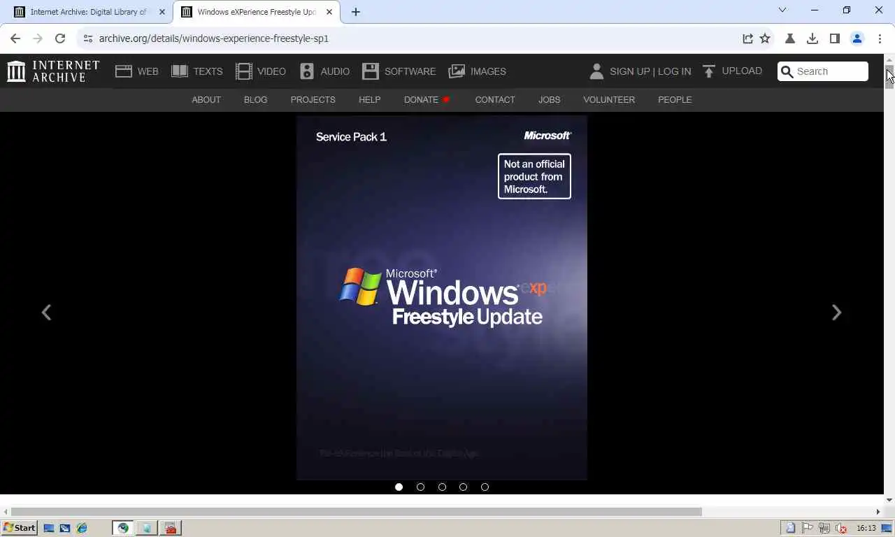The width and height of the screenshot is (895, 537).
Task: Click horizontal scrollbar right arrow
Action: [879, 512]
